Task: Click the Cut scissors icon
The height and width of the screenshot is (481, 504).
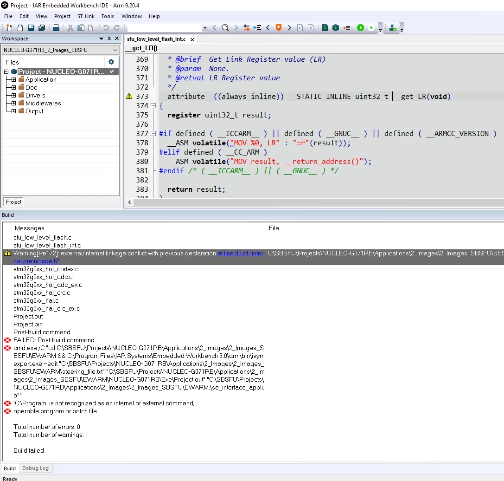Action: (70, 28)
